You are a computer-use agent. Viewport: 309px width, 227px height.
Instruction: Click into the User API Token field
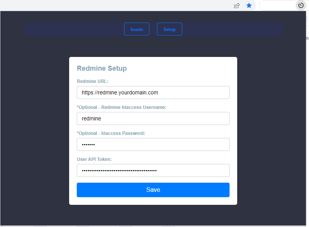tap(153, 170)
